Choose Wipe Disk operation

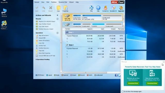click(40, 51)
